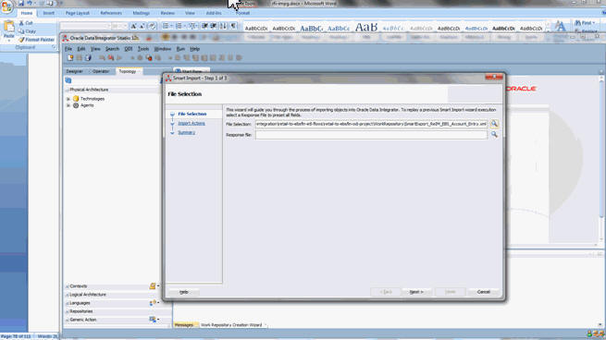Click Sort icon in Word ribbon
This screenshot has width=606, height=340.
click(223, 26)
